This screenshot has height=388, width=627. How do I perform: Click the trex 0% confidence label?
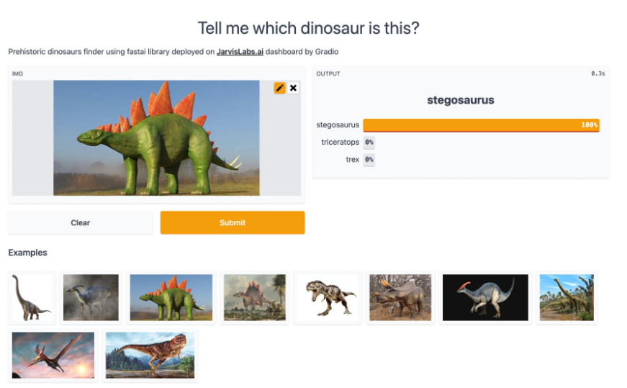tap(369, 159)
